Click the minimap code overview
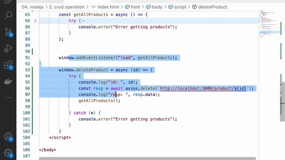Viewport: 285px width, 160px height. (269, 24)
